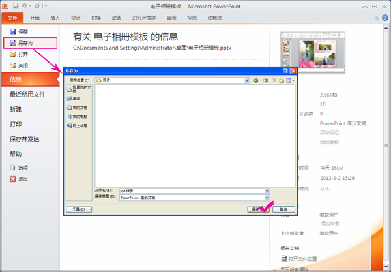The image size is (391, 272).
Task: Select 桌面 in the places sidebar
Action: (x=74, y=98)
